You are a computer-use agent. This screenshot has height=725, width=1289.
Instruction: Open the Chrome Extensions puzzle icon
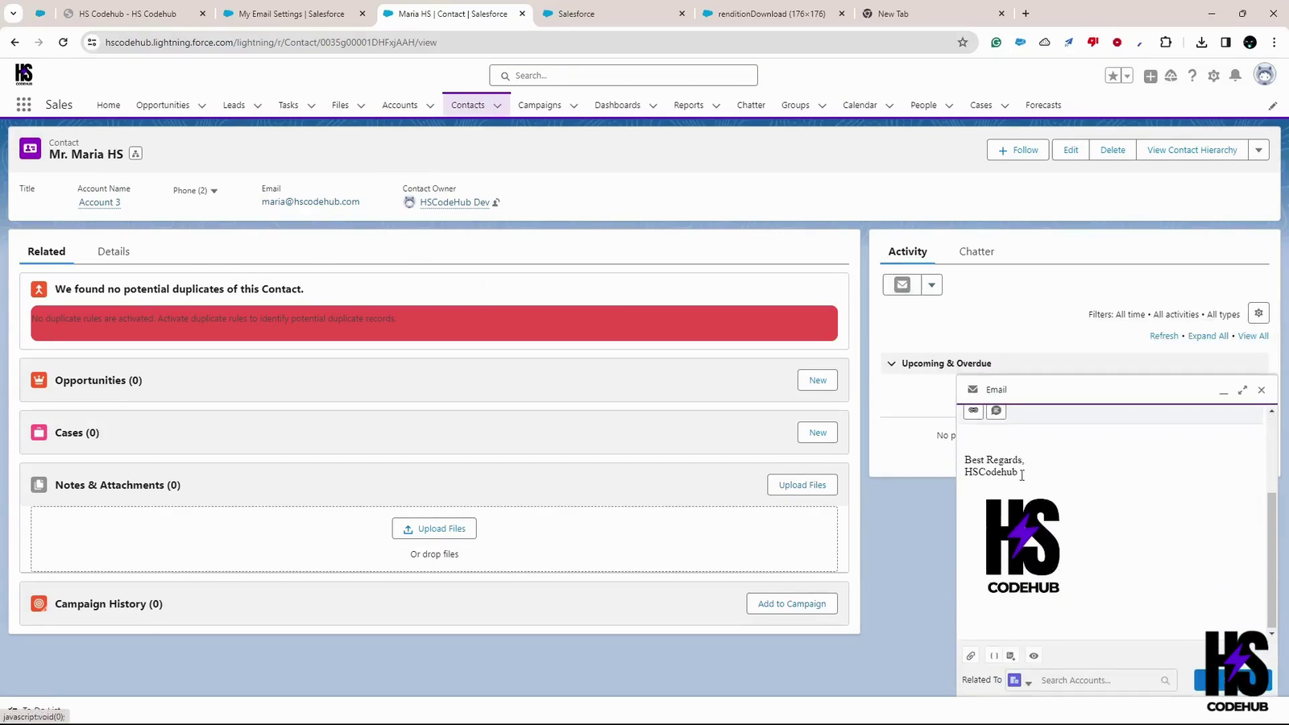(x=1166, y=42)
